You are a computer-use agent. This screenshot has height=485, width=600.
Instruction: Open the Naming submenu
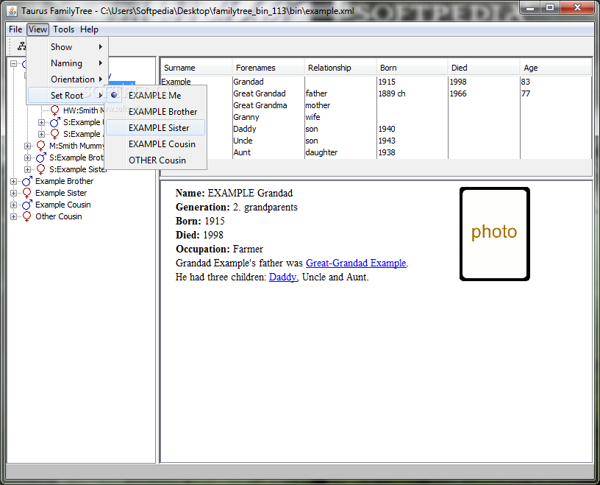(68, 63)
